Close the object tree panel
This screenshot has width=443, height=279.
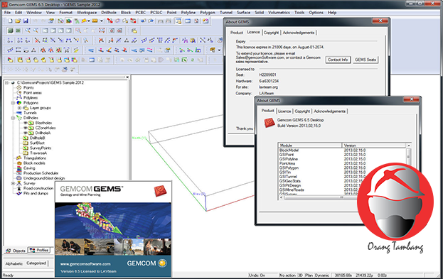[x=127, y=77]
